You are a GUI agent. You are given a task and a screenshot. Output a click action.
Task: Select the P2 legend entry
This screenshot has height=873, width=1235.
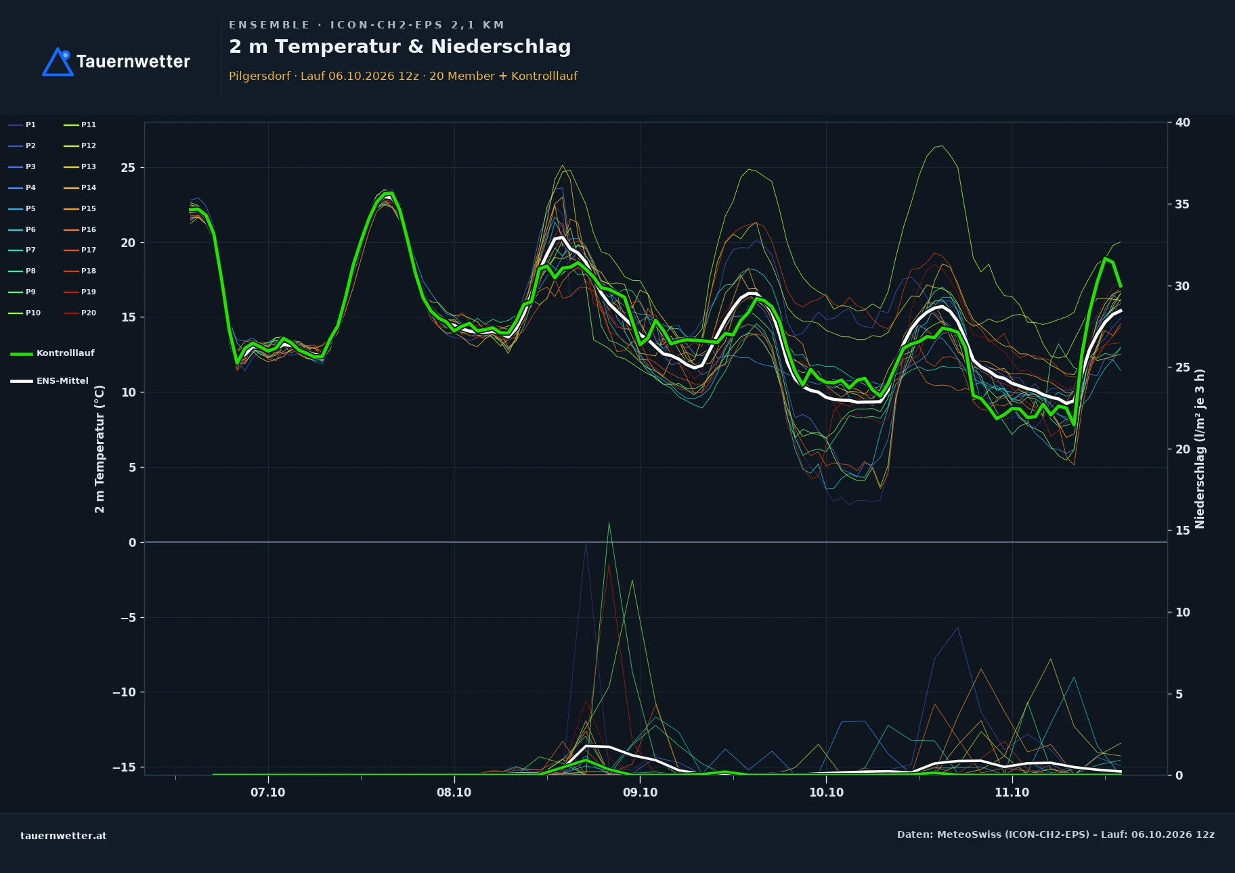22,145
